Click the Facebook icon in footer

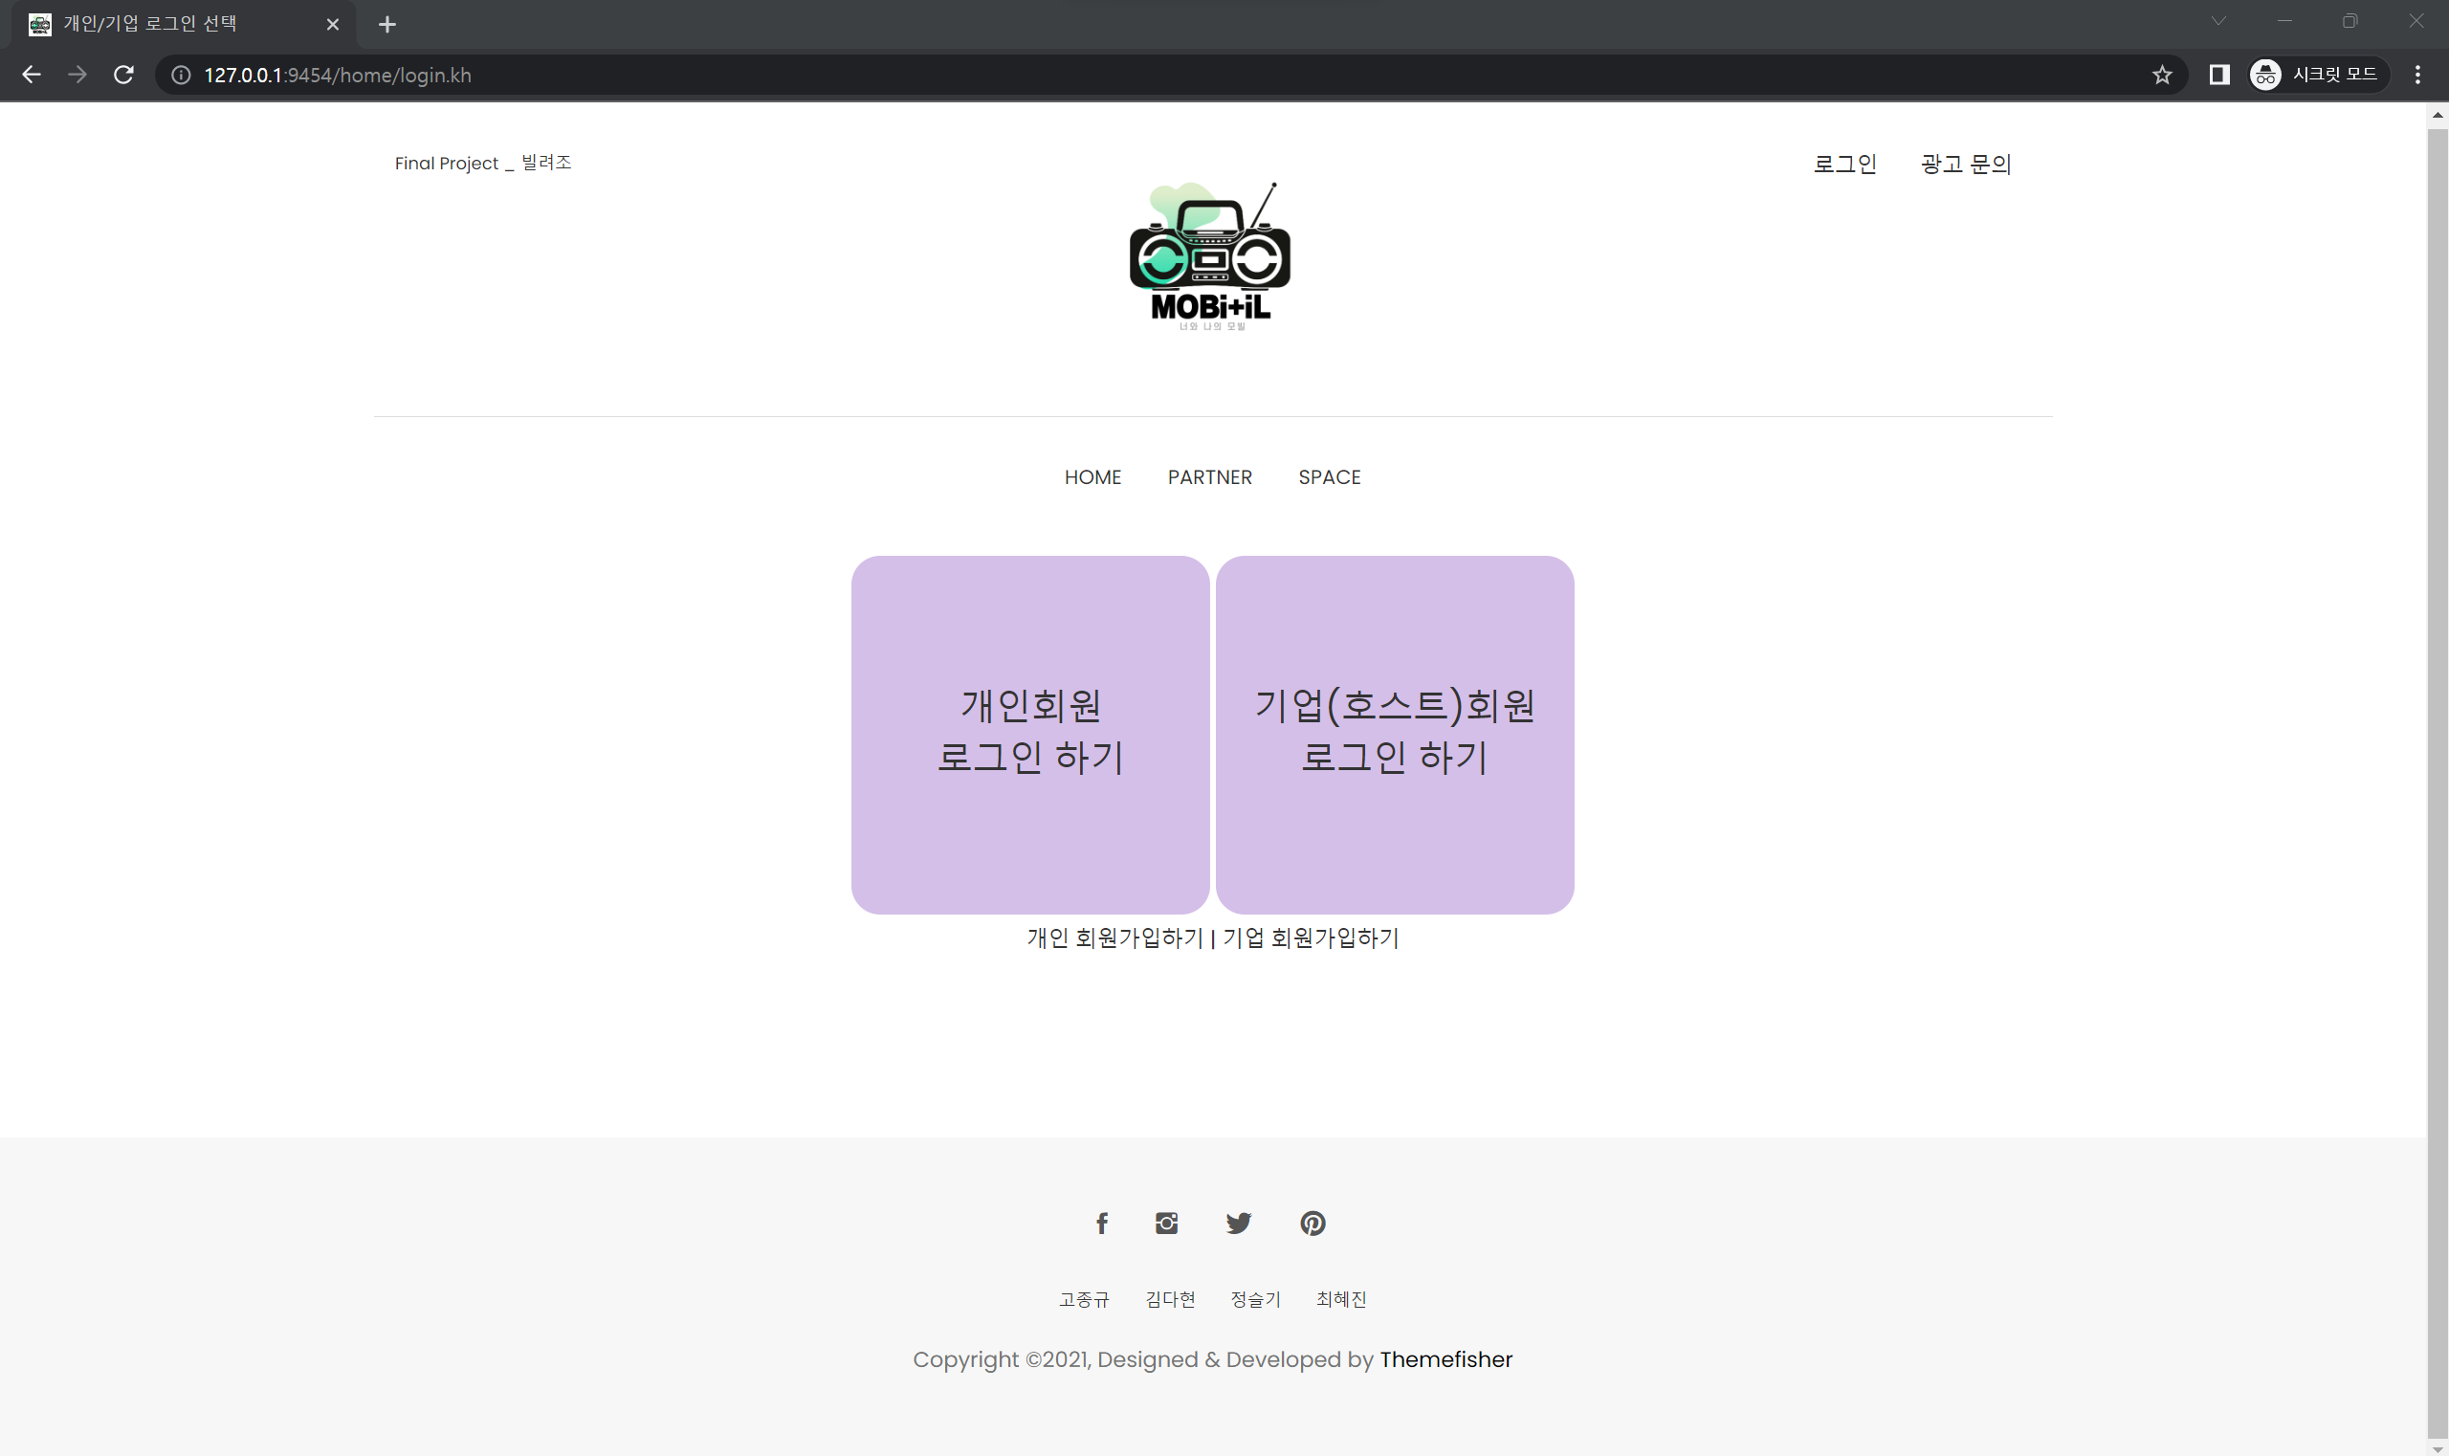tap(1101, 1223)
